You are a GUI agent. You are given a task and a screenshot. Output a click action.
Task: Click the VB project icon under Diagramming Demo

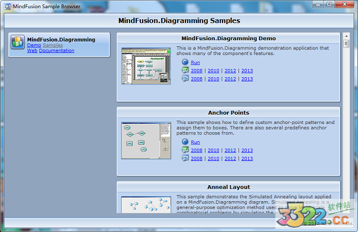tap(185, 78)
